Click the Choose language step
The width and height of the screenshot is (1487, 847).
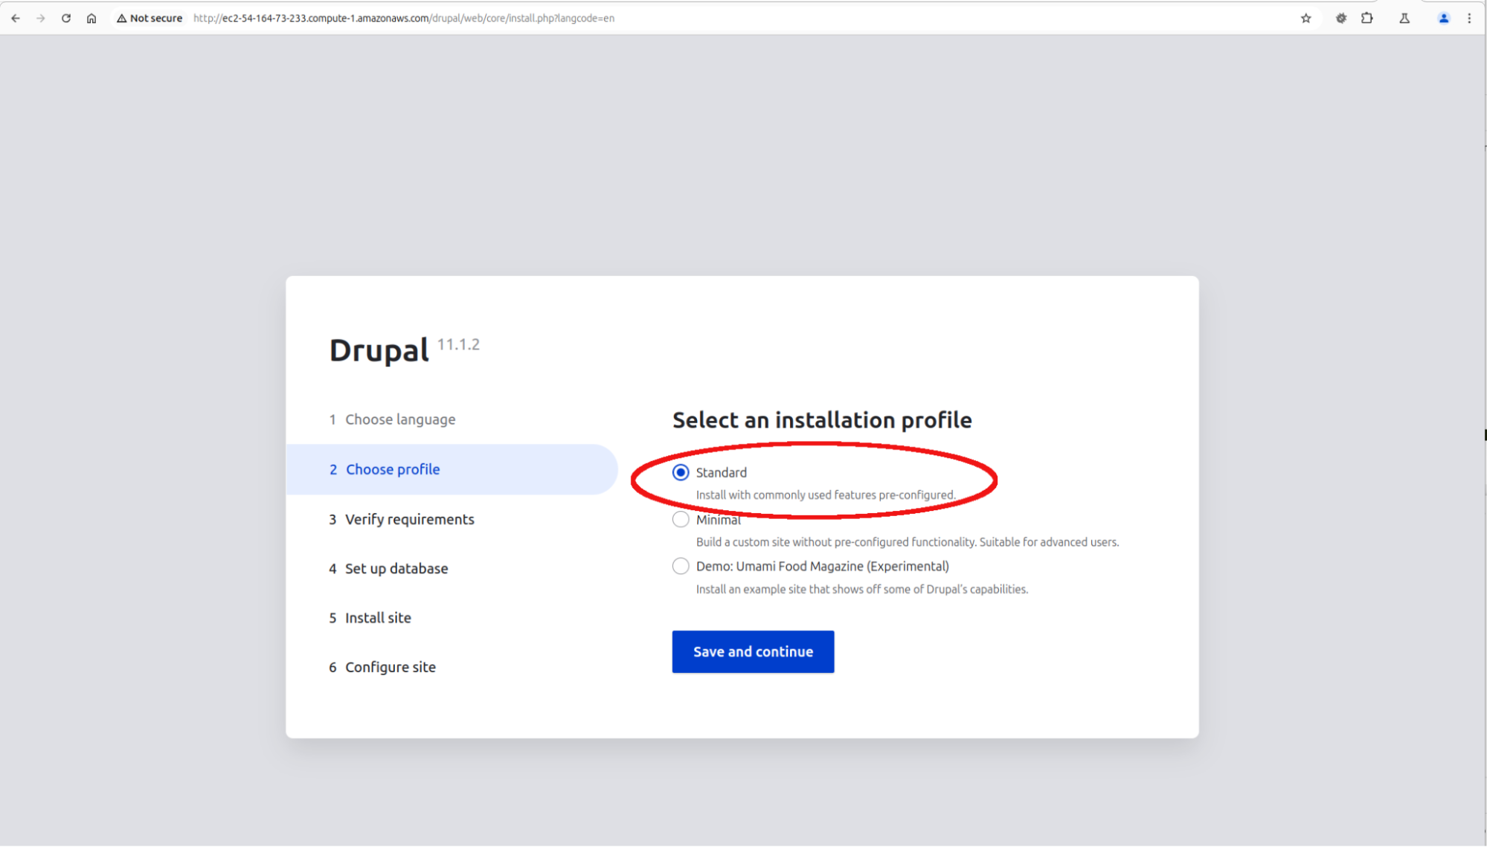[392, 420]
